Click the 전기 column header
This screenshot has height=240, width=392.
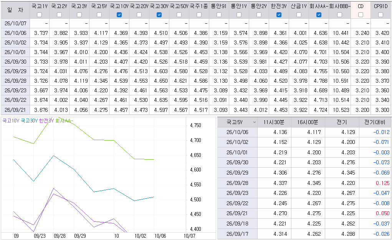[x=342, y=122]
